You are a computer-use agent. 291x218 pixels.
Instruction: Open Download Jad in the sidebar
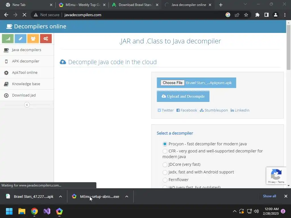(27, 95)
